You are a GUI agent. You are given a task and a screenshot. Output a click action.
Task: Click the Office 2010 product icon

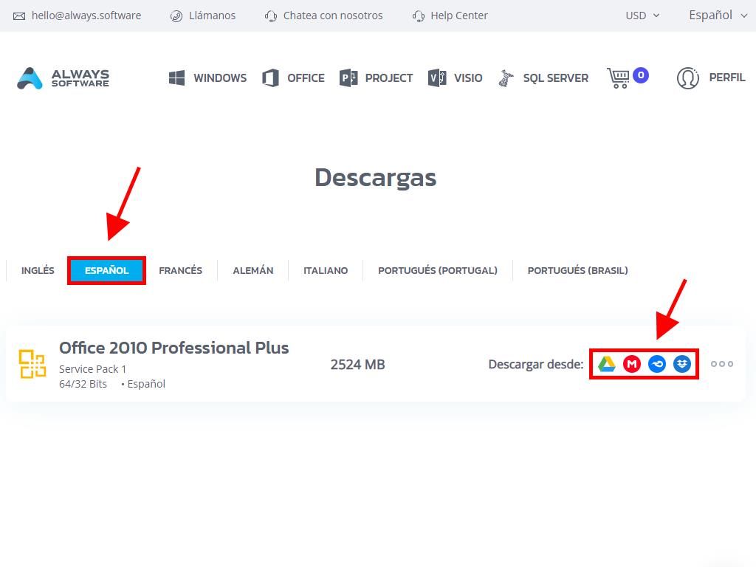[32, 364]
